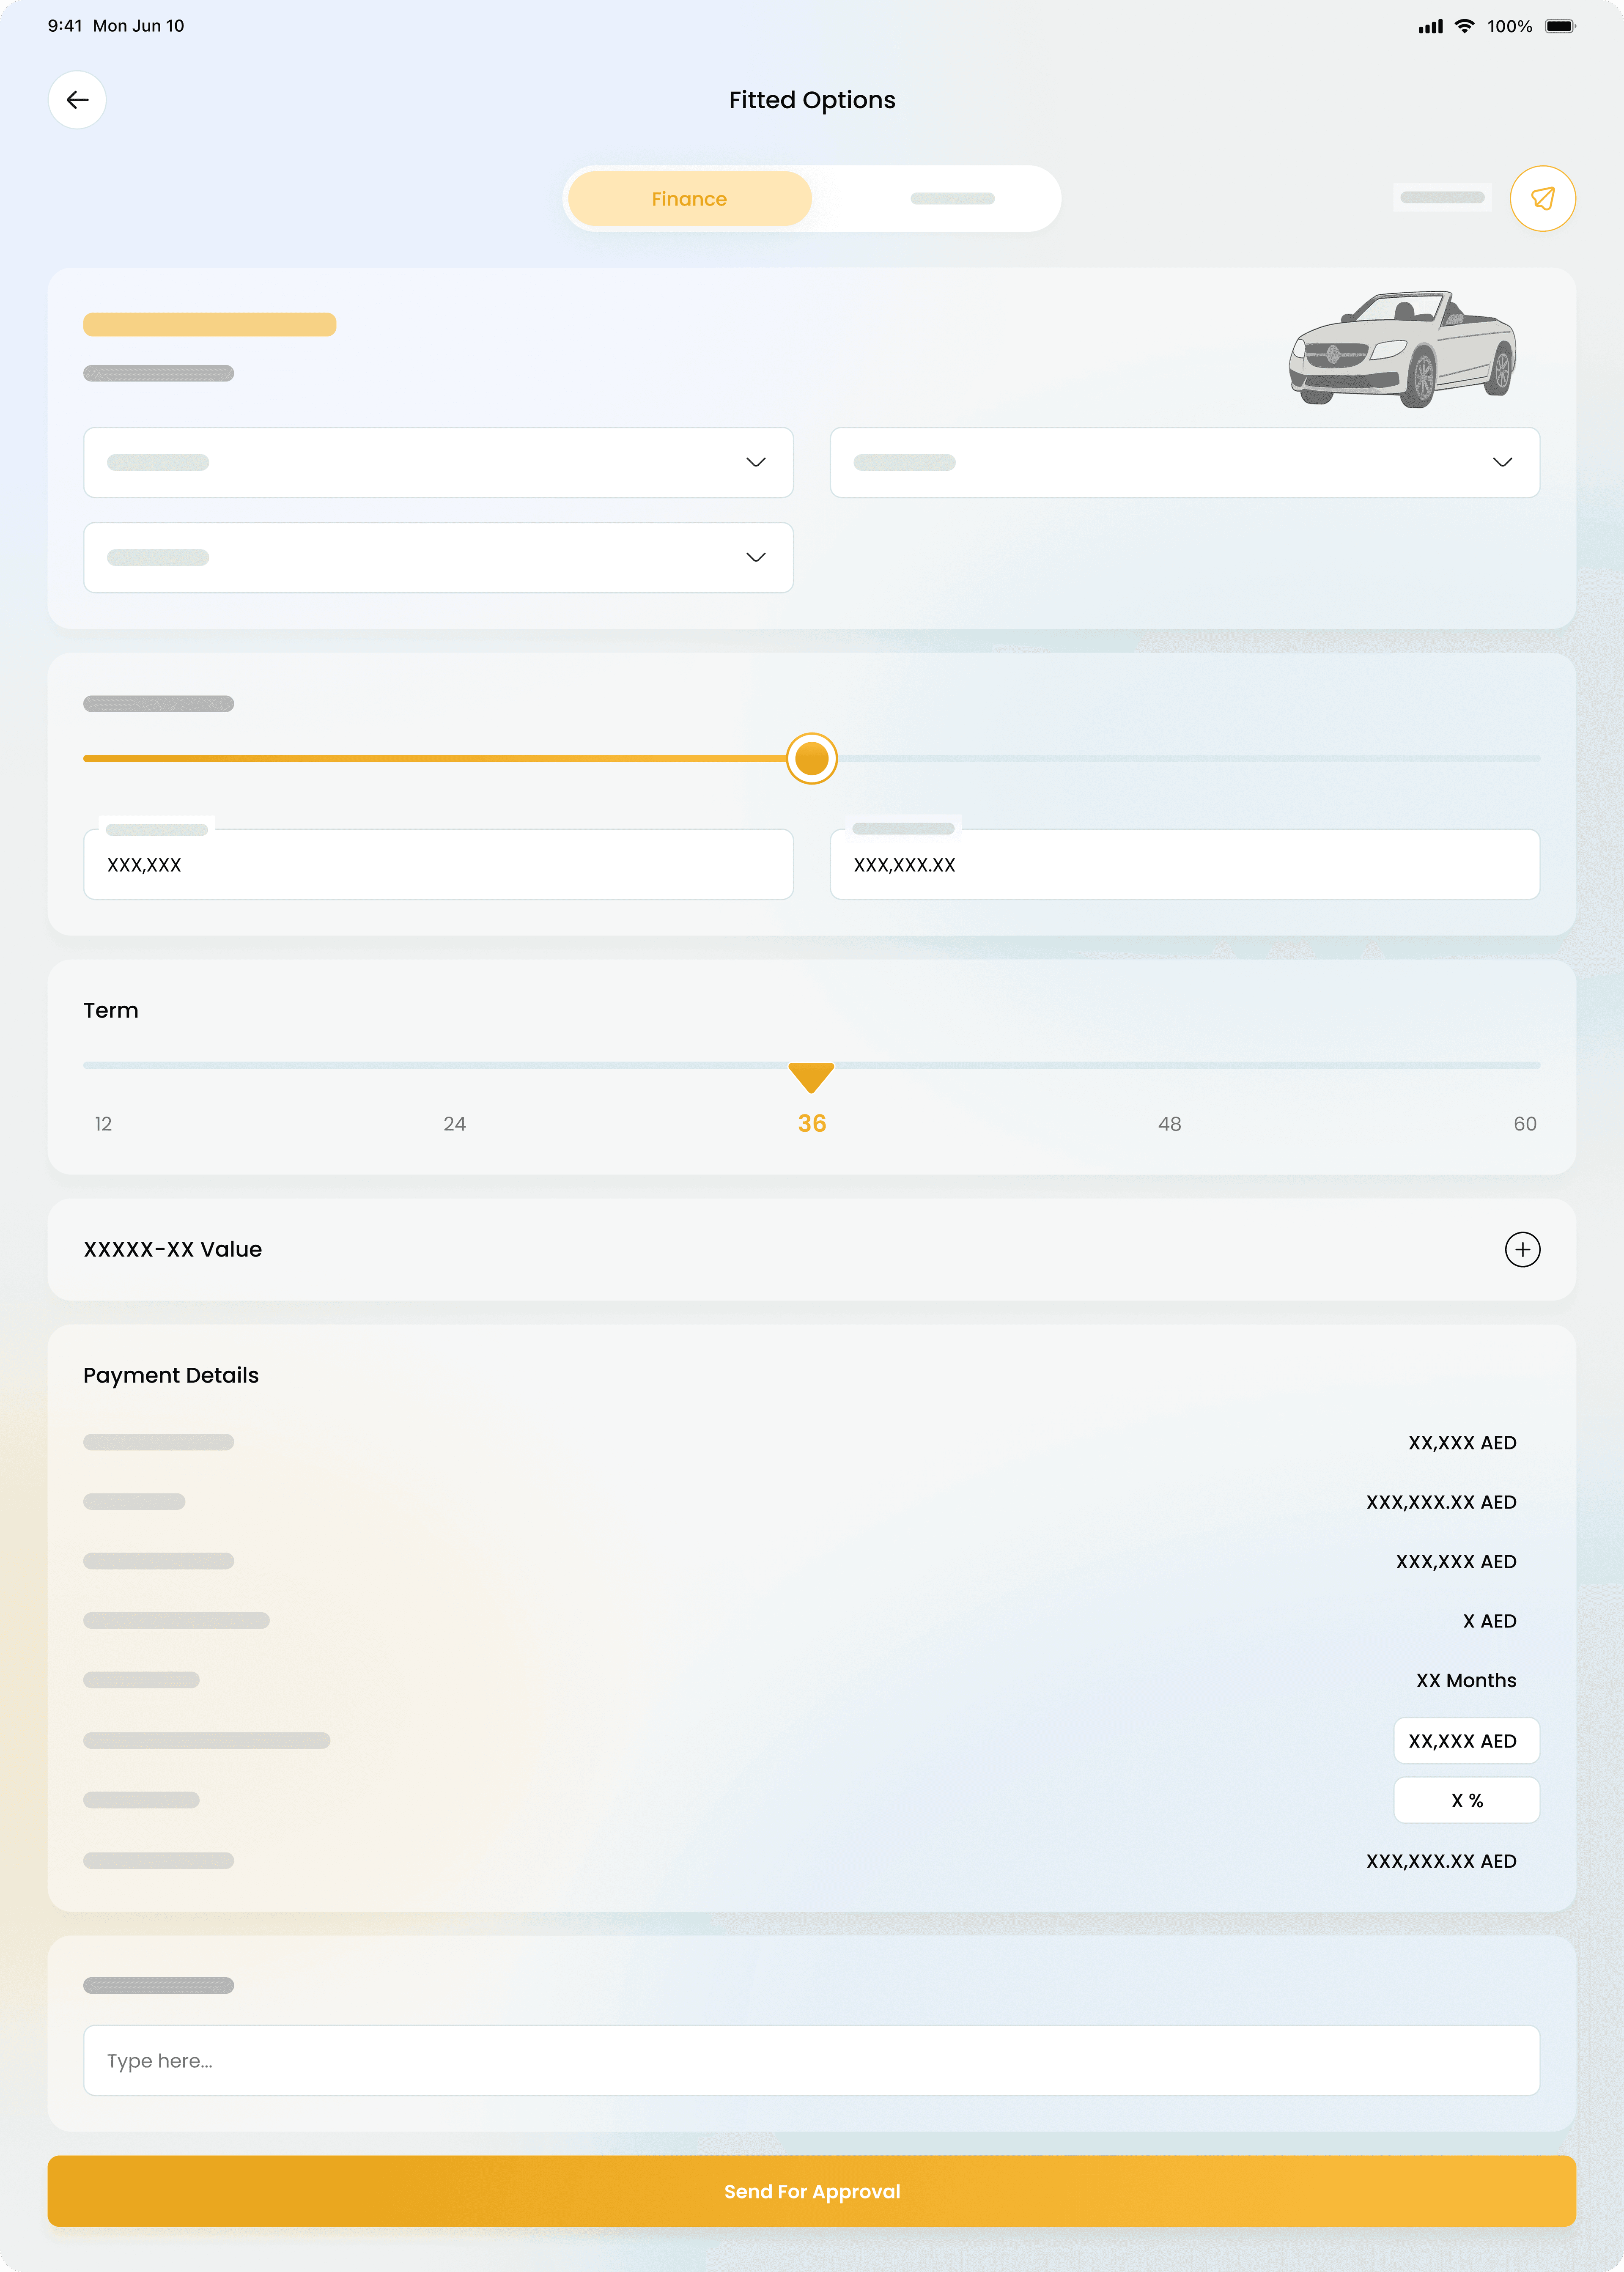Click the convertible car image
This screenshot has height=2272, width=1624.
coord(1402,348)
